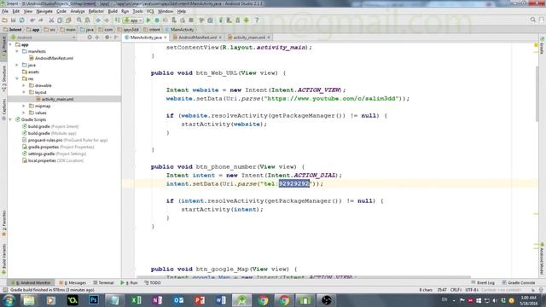Open the Refactor menu

tap(96, 11)
